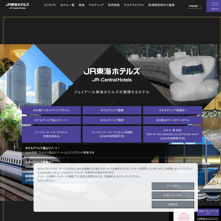Select ホテルアソシア高山リゾート button
The height and width of the screenshot is (221, 221).
click(51, 120)
